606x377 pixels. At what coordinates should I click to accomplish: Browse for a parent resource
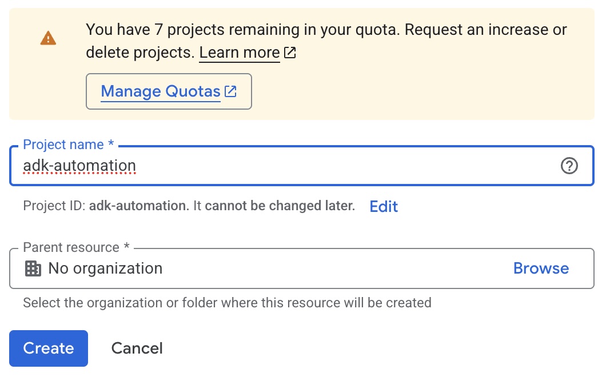click(x=541, y=268)
